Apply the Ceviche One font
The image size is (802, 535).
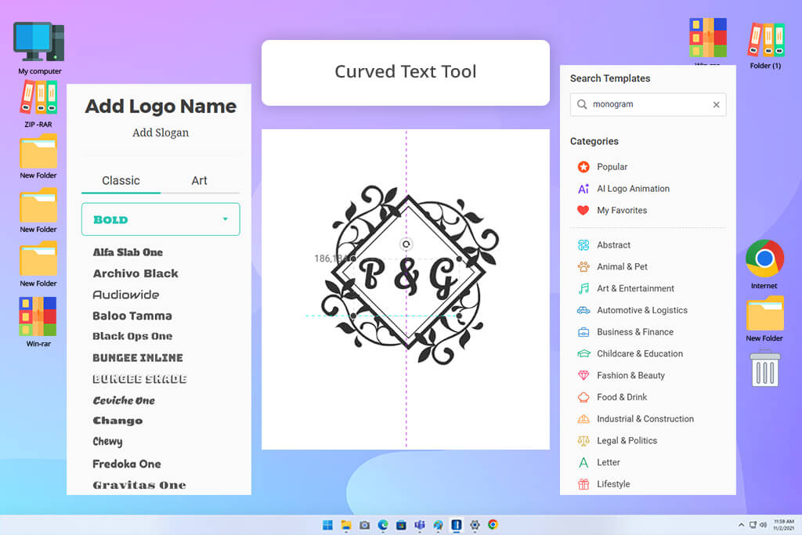coord(124,400)
